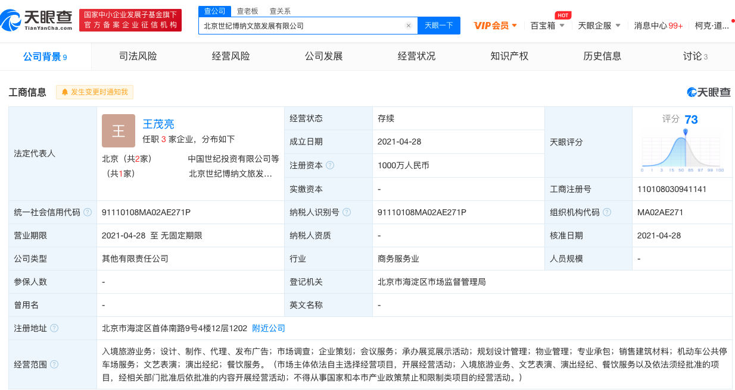The image size is (735, 390).
Task: Select the 司法风险 tab
Action: coord(138,56)
